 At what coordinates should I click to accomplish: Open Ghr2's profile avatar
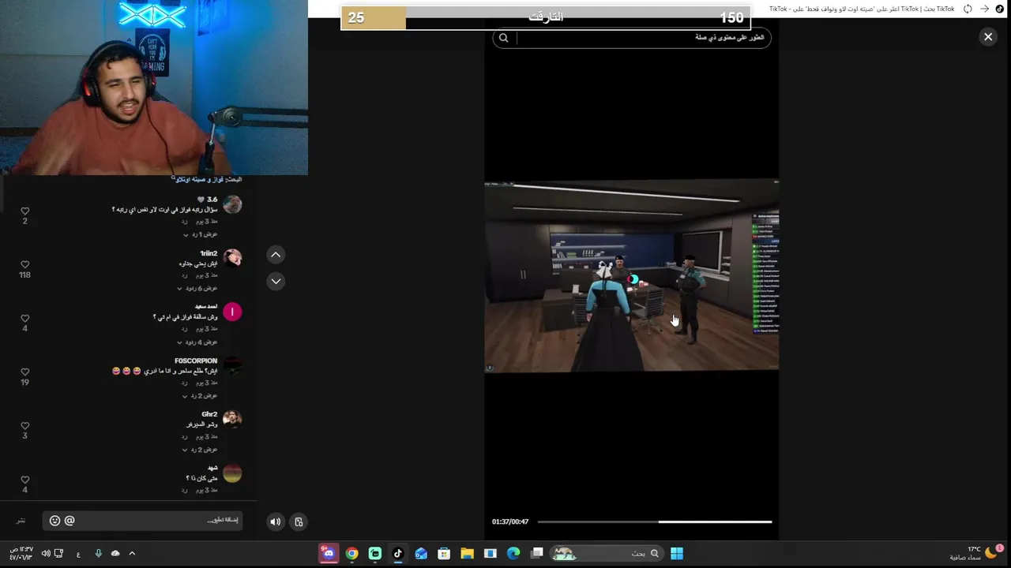(232, 419)
